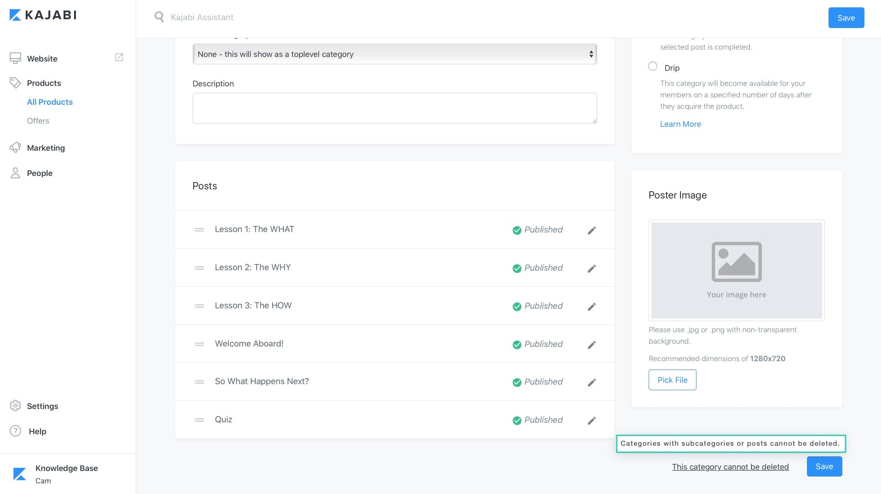Click pencil icon beside Welcome Aboard!
This screenshot has height=494, width=881.
(592, 345)
